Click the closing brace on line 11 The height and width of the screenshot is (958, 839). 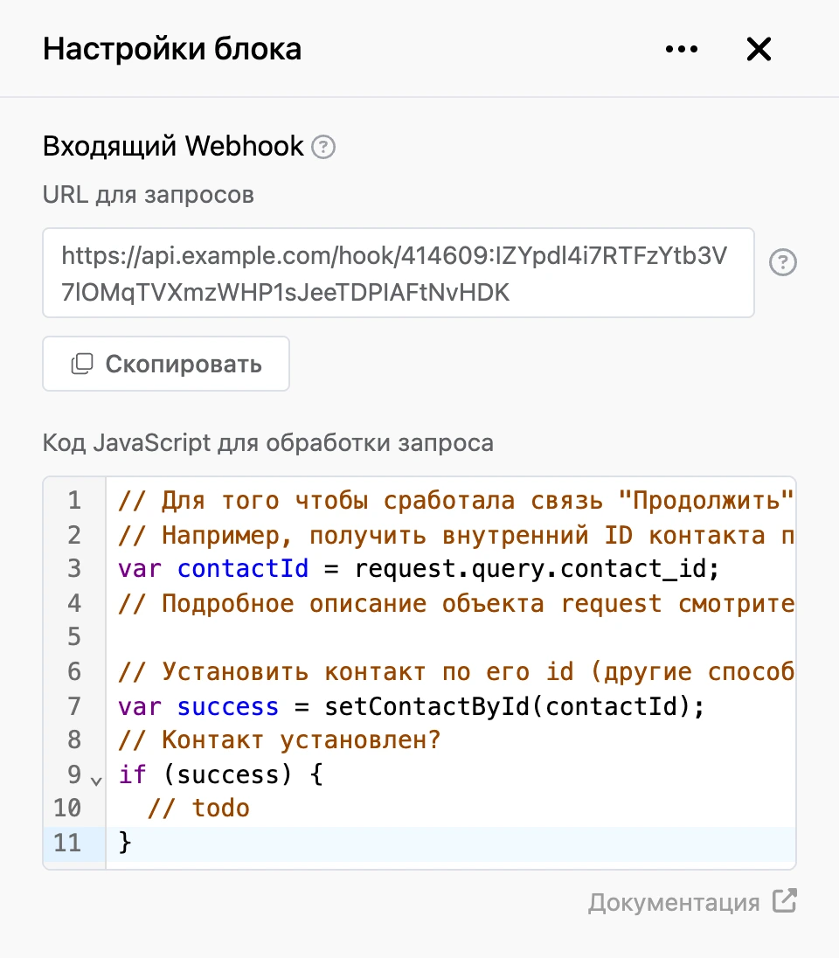pos(125,843)
